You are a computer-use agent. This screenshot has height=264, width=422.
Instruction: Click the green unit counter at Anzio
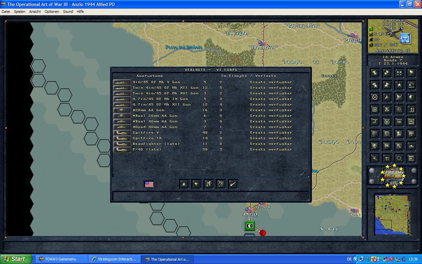coord(250,226)
